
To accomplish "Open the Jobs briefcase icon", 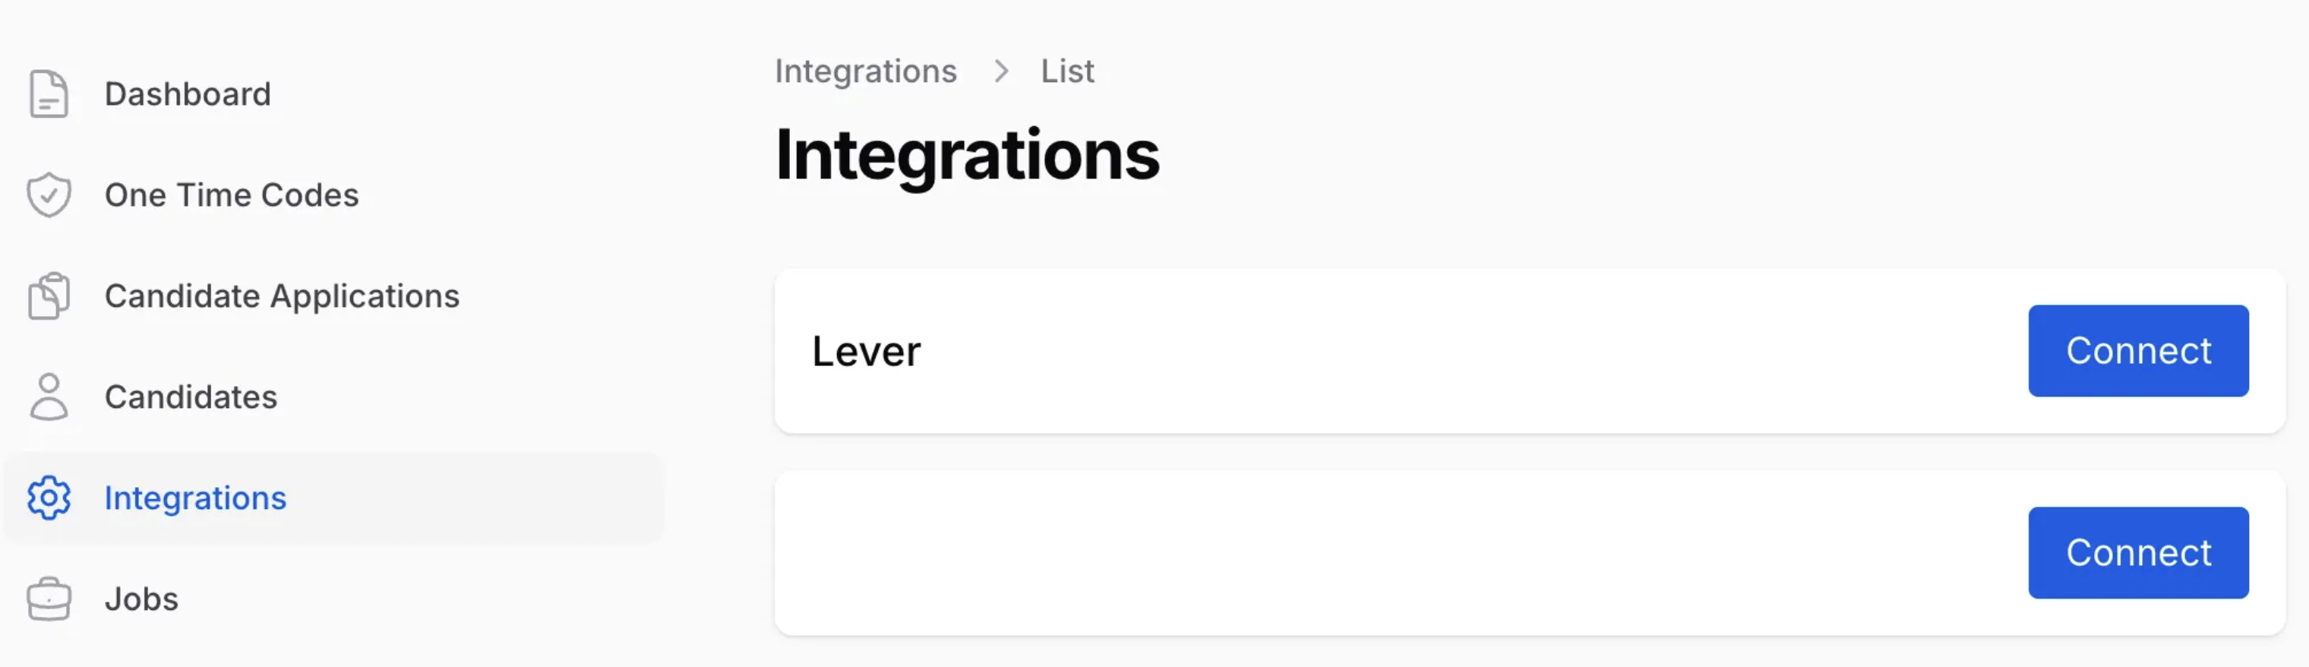I will point(49,599).
